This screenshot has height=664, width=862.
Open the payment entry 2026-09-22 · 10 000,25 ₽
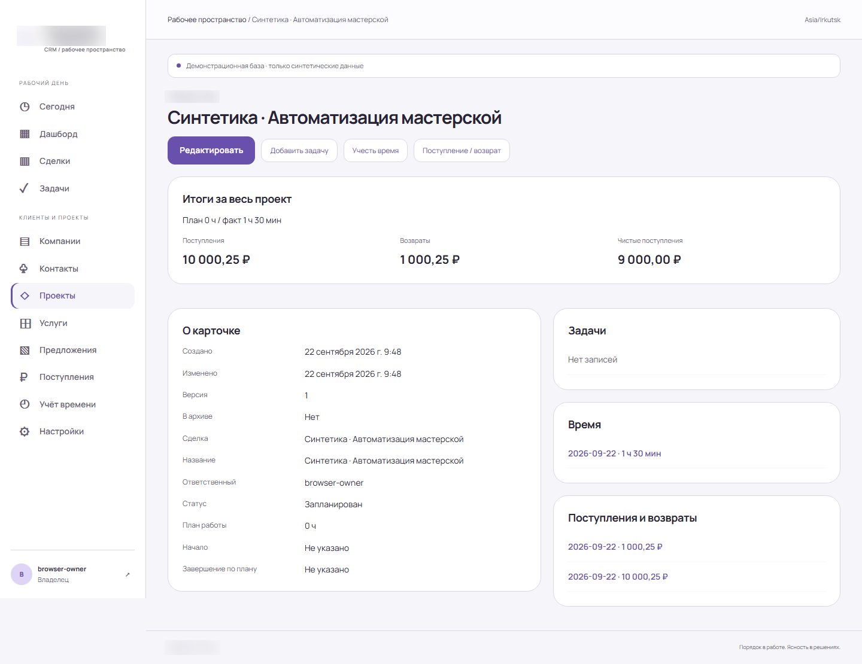pyautogui.click(x=618, y=577)
